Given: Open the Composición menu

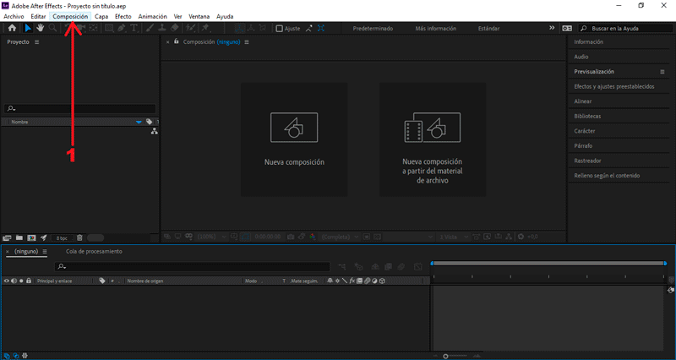Looking at the screenshot, I should pos(70,16).
